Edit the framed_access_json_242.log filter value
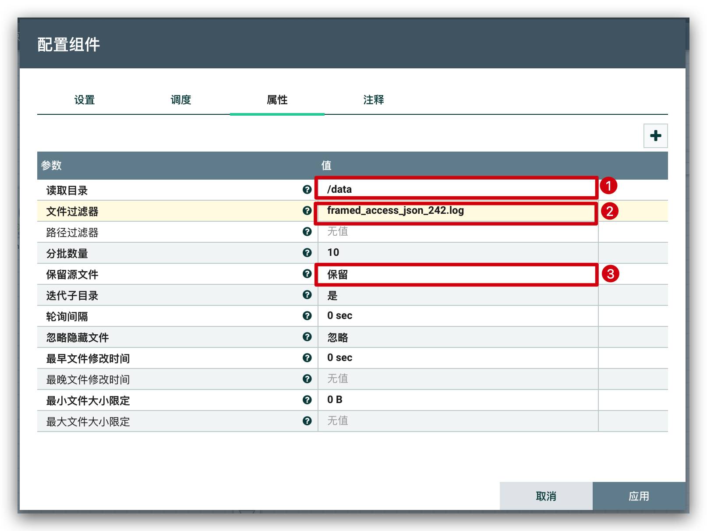 pos(456,211)
